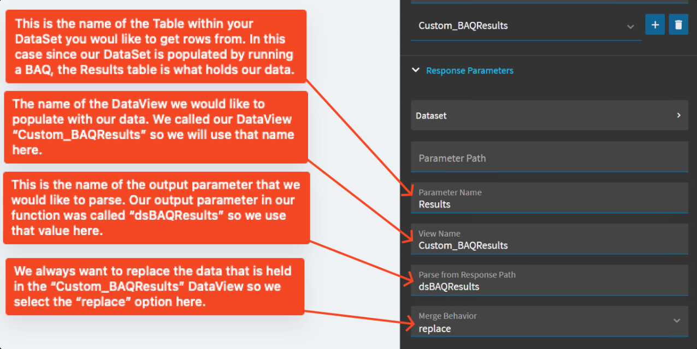Click the right-arrow chevron on the Dataset row
This screenshot has width=697, height=349.
click(678, 115)
